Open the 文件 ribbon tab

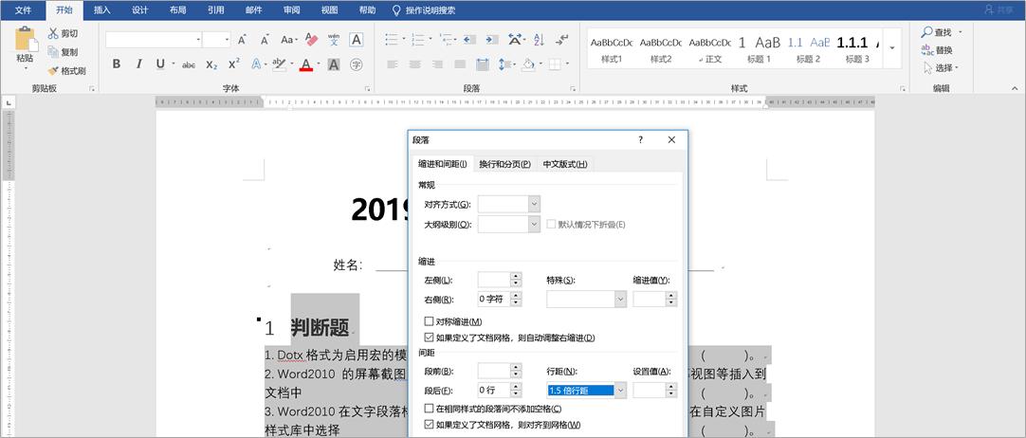[x=23, y=9]
